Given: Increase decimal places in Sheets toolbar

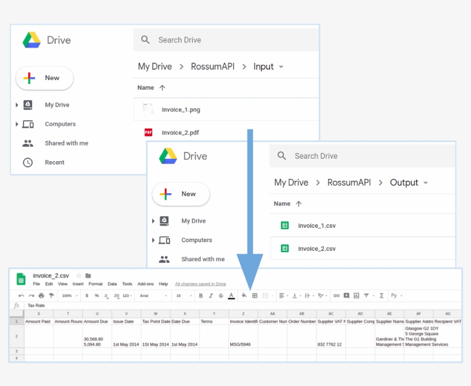Looking at the screenshot, I should 117,296.
